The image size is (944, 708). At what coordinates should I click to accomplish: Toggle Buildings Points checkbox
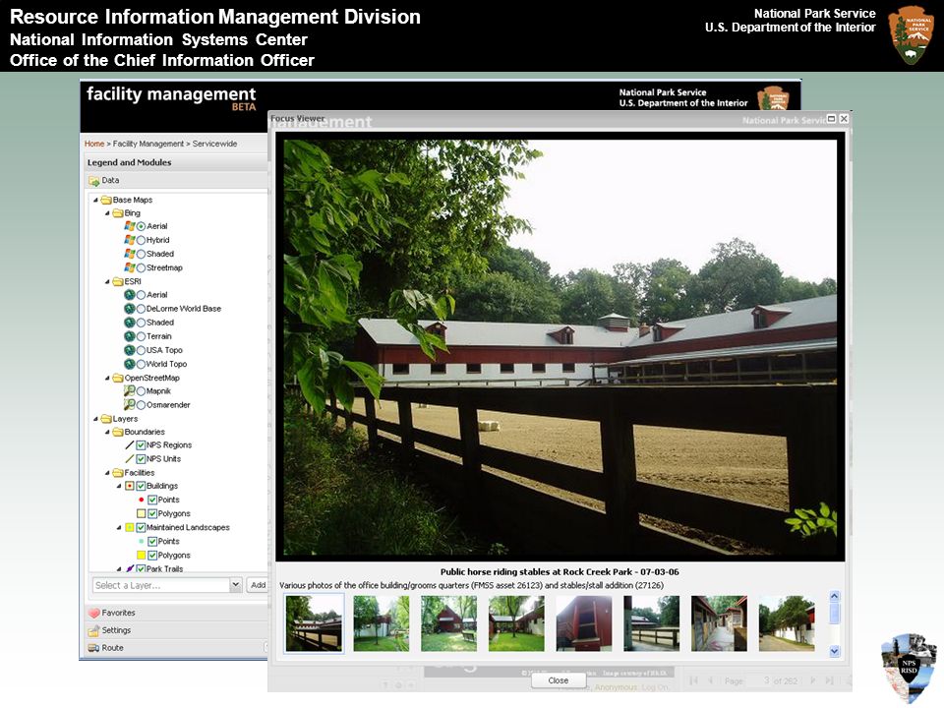tap(152, 501)
